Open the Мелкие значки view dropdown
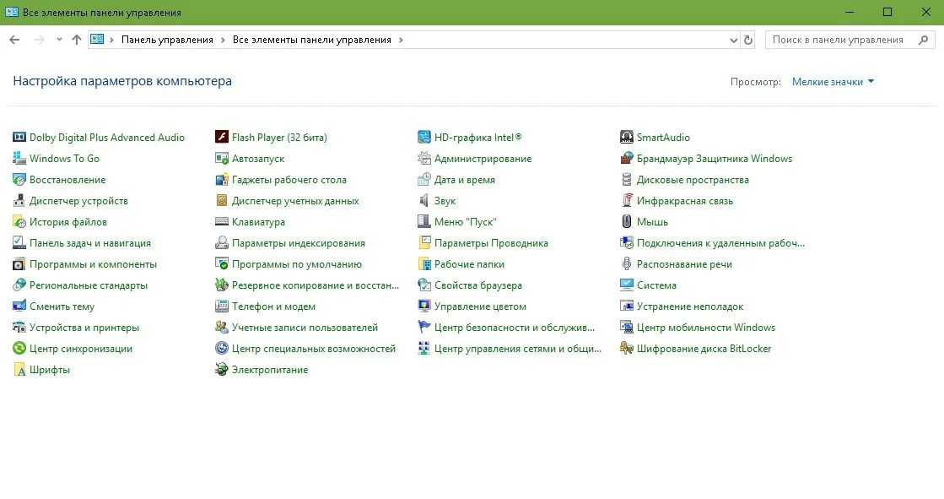944x499 pixels. pyautogui.click(x=833, y=82)
